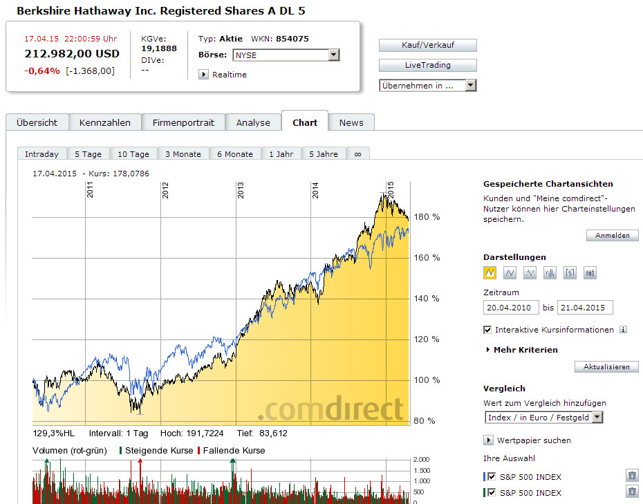Select the 1 Jahr time range
Image resolution: width=643 pixels, height=504 pixels.
click(x=281, y=153)
